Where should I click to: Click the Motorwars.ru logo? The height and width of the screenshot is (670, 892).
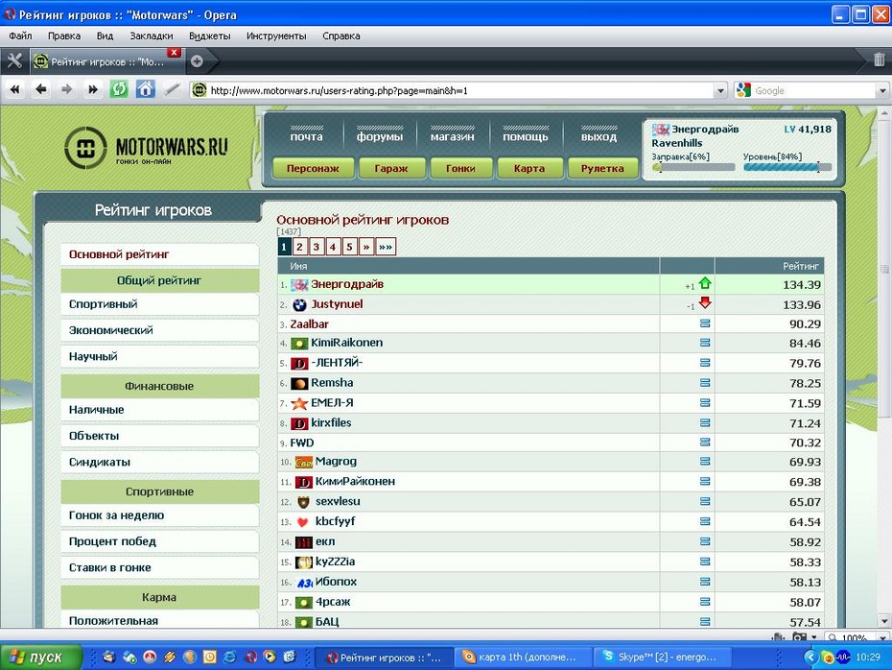click(x=147, y=148)
